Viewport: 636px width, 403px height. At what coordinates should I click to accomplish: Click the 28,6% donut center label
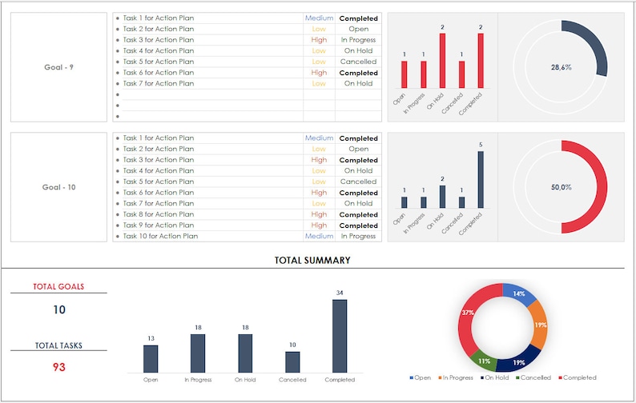562,67
